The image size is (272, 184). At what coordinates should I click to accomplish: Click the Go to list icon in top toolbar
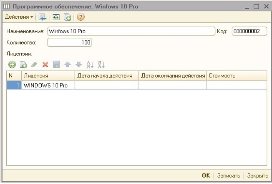[43, 17]
